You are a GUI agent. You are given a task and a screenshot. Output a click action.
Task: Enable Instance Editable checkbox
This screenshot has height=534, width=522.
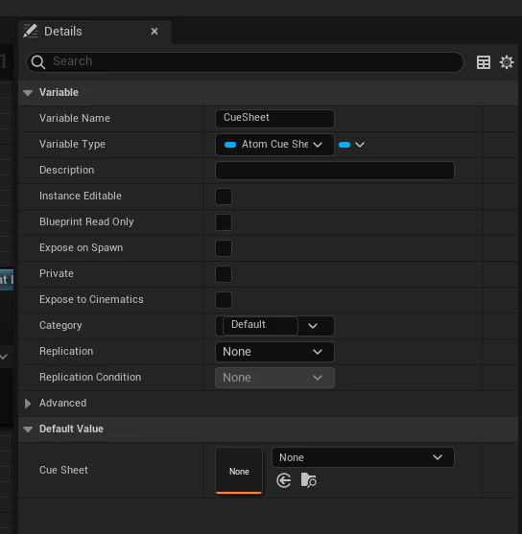[224, 197]
